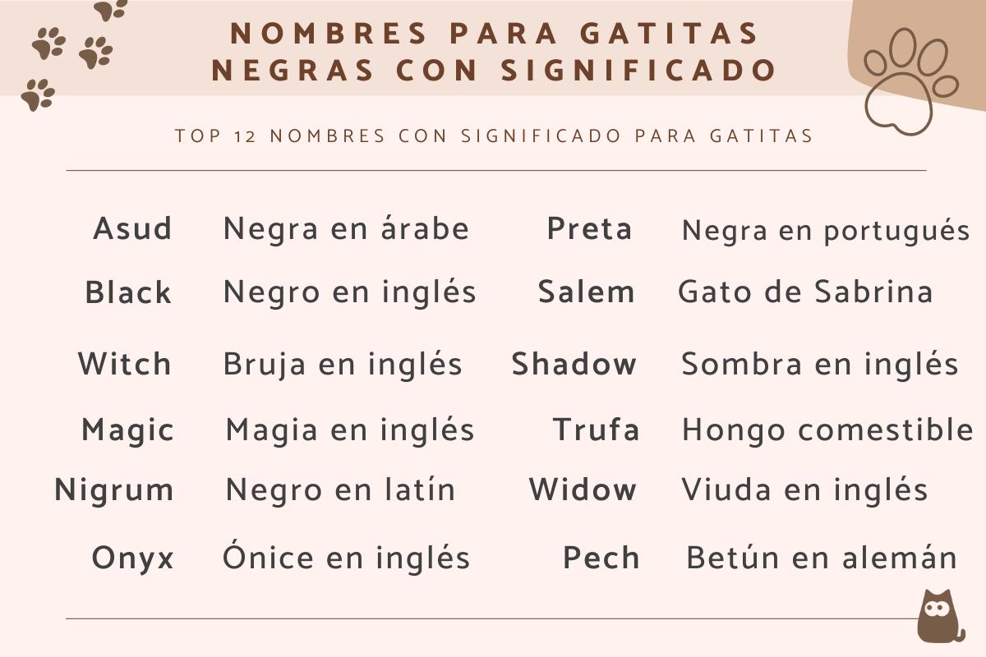Viewport: 986px width, 657px height.
Task: Select the name 'Black'
Action: point(128,292)
